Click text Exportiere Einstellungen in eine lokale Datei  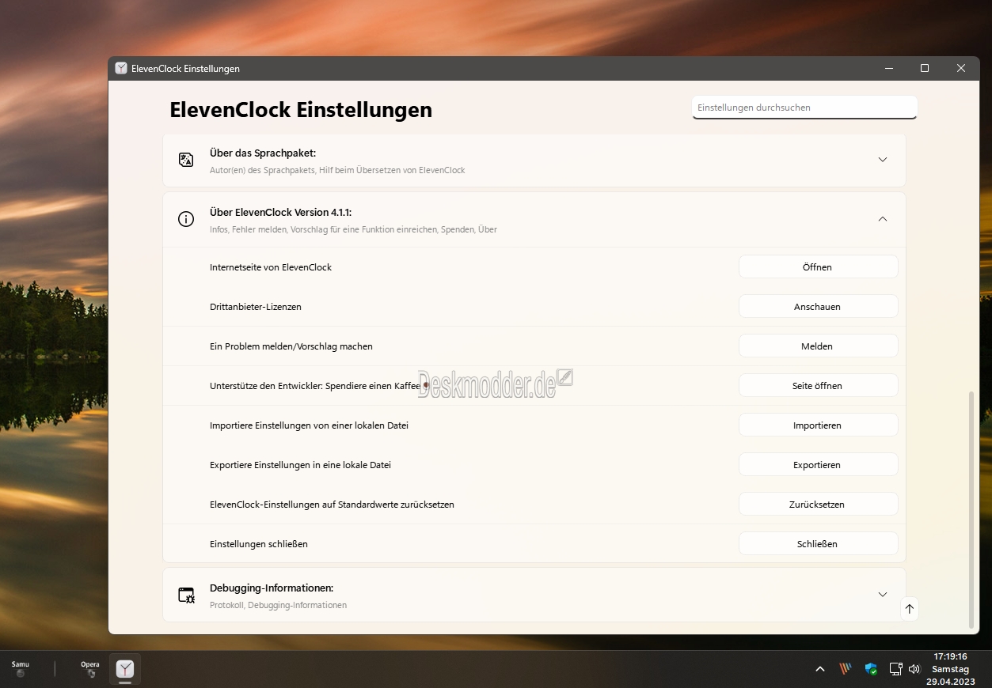pos(300,465)
